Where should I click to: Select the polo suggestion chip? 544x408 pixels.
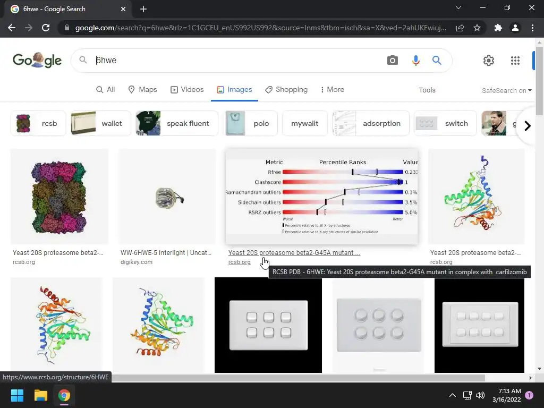pyautogui.click(x=251, y=123)
